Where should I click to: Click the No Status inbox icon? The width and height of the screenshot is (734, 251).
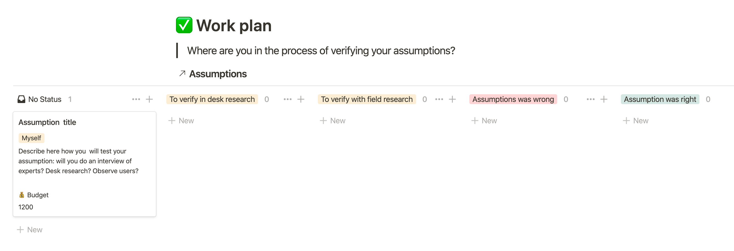pyautogui.click(x=21, y=99)
